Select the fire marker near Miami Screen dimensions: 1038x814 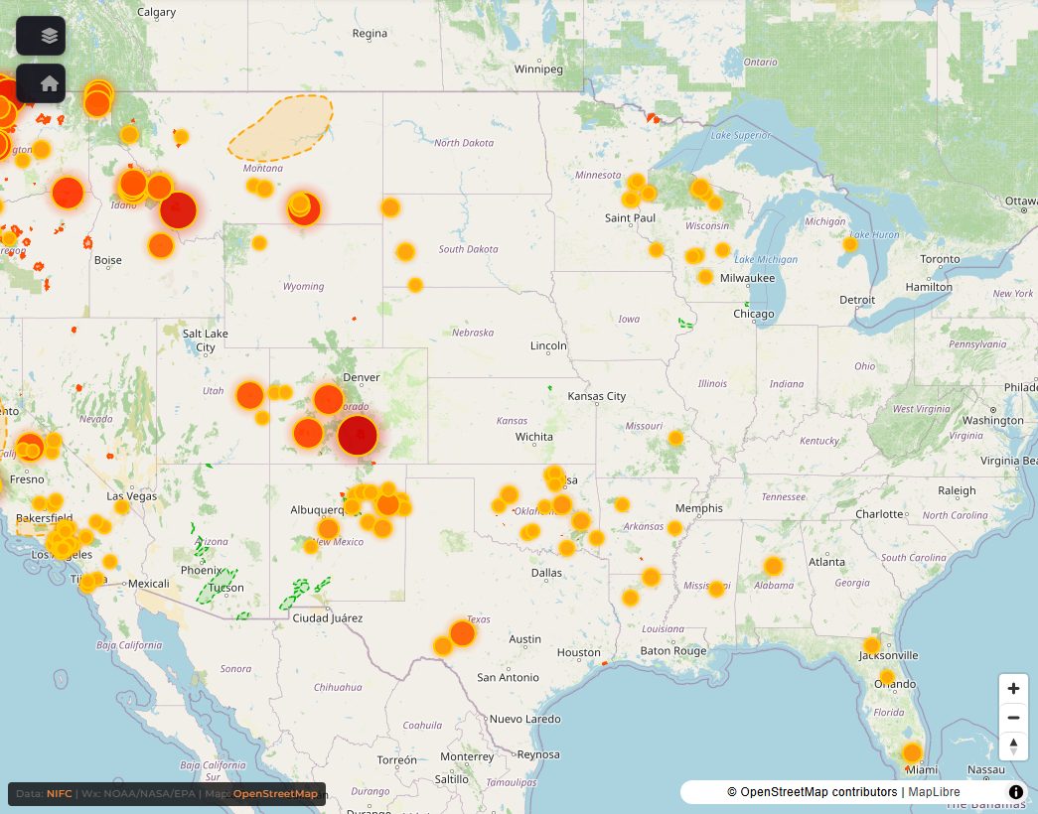click(912, 752)
